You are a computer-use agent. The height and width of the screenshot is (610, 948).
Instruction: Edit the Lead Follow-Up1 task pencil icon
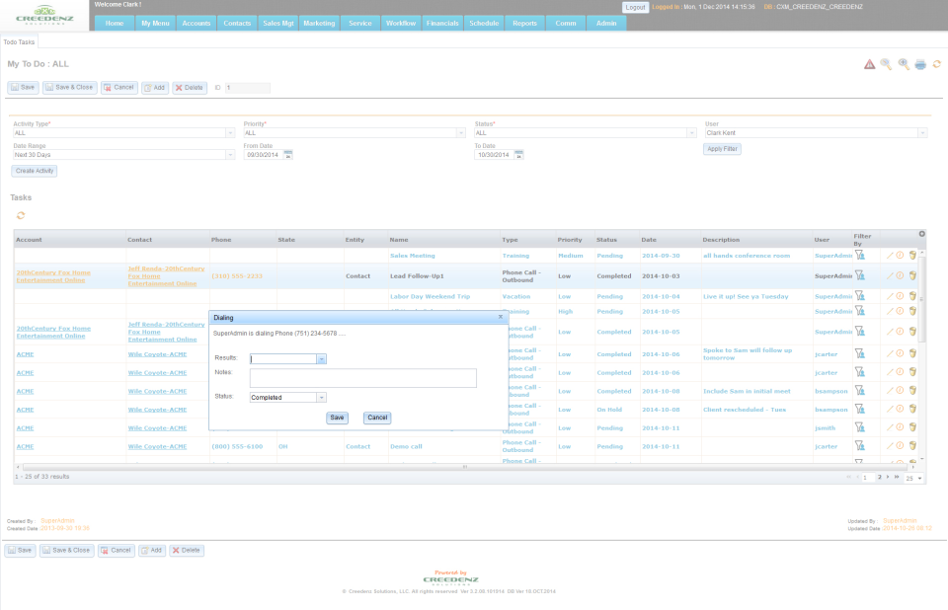tap(890, 275)
